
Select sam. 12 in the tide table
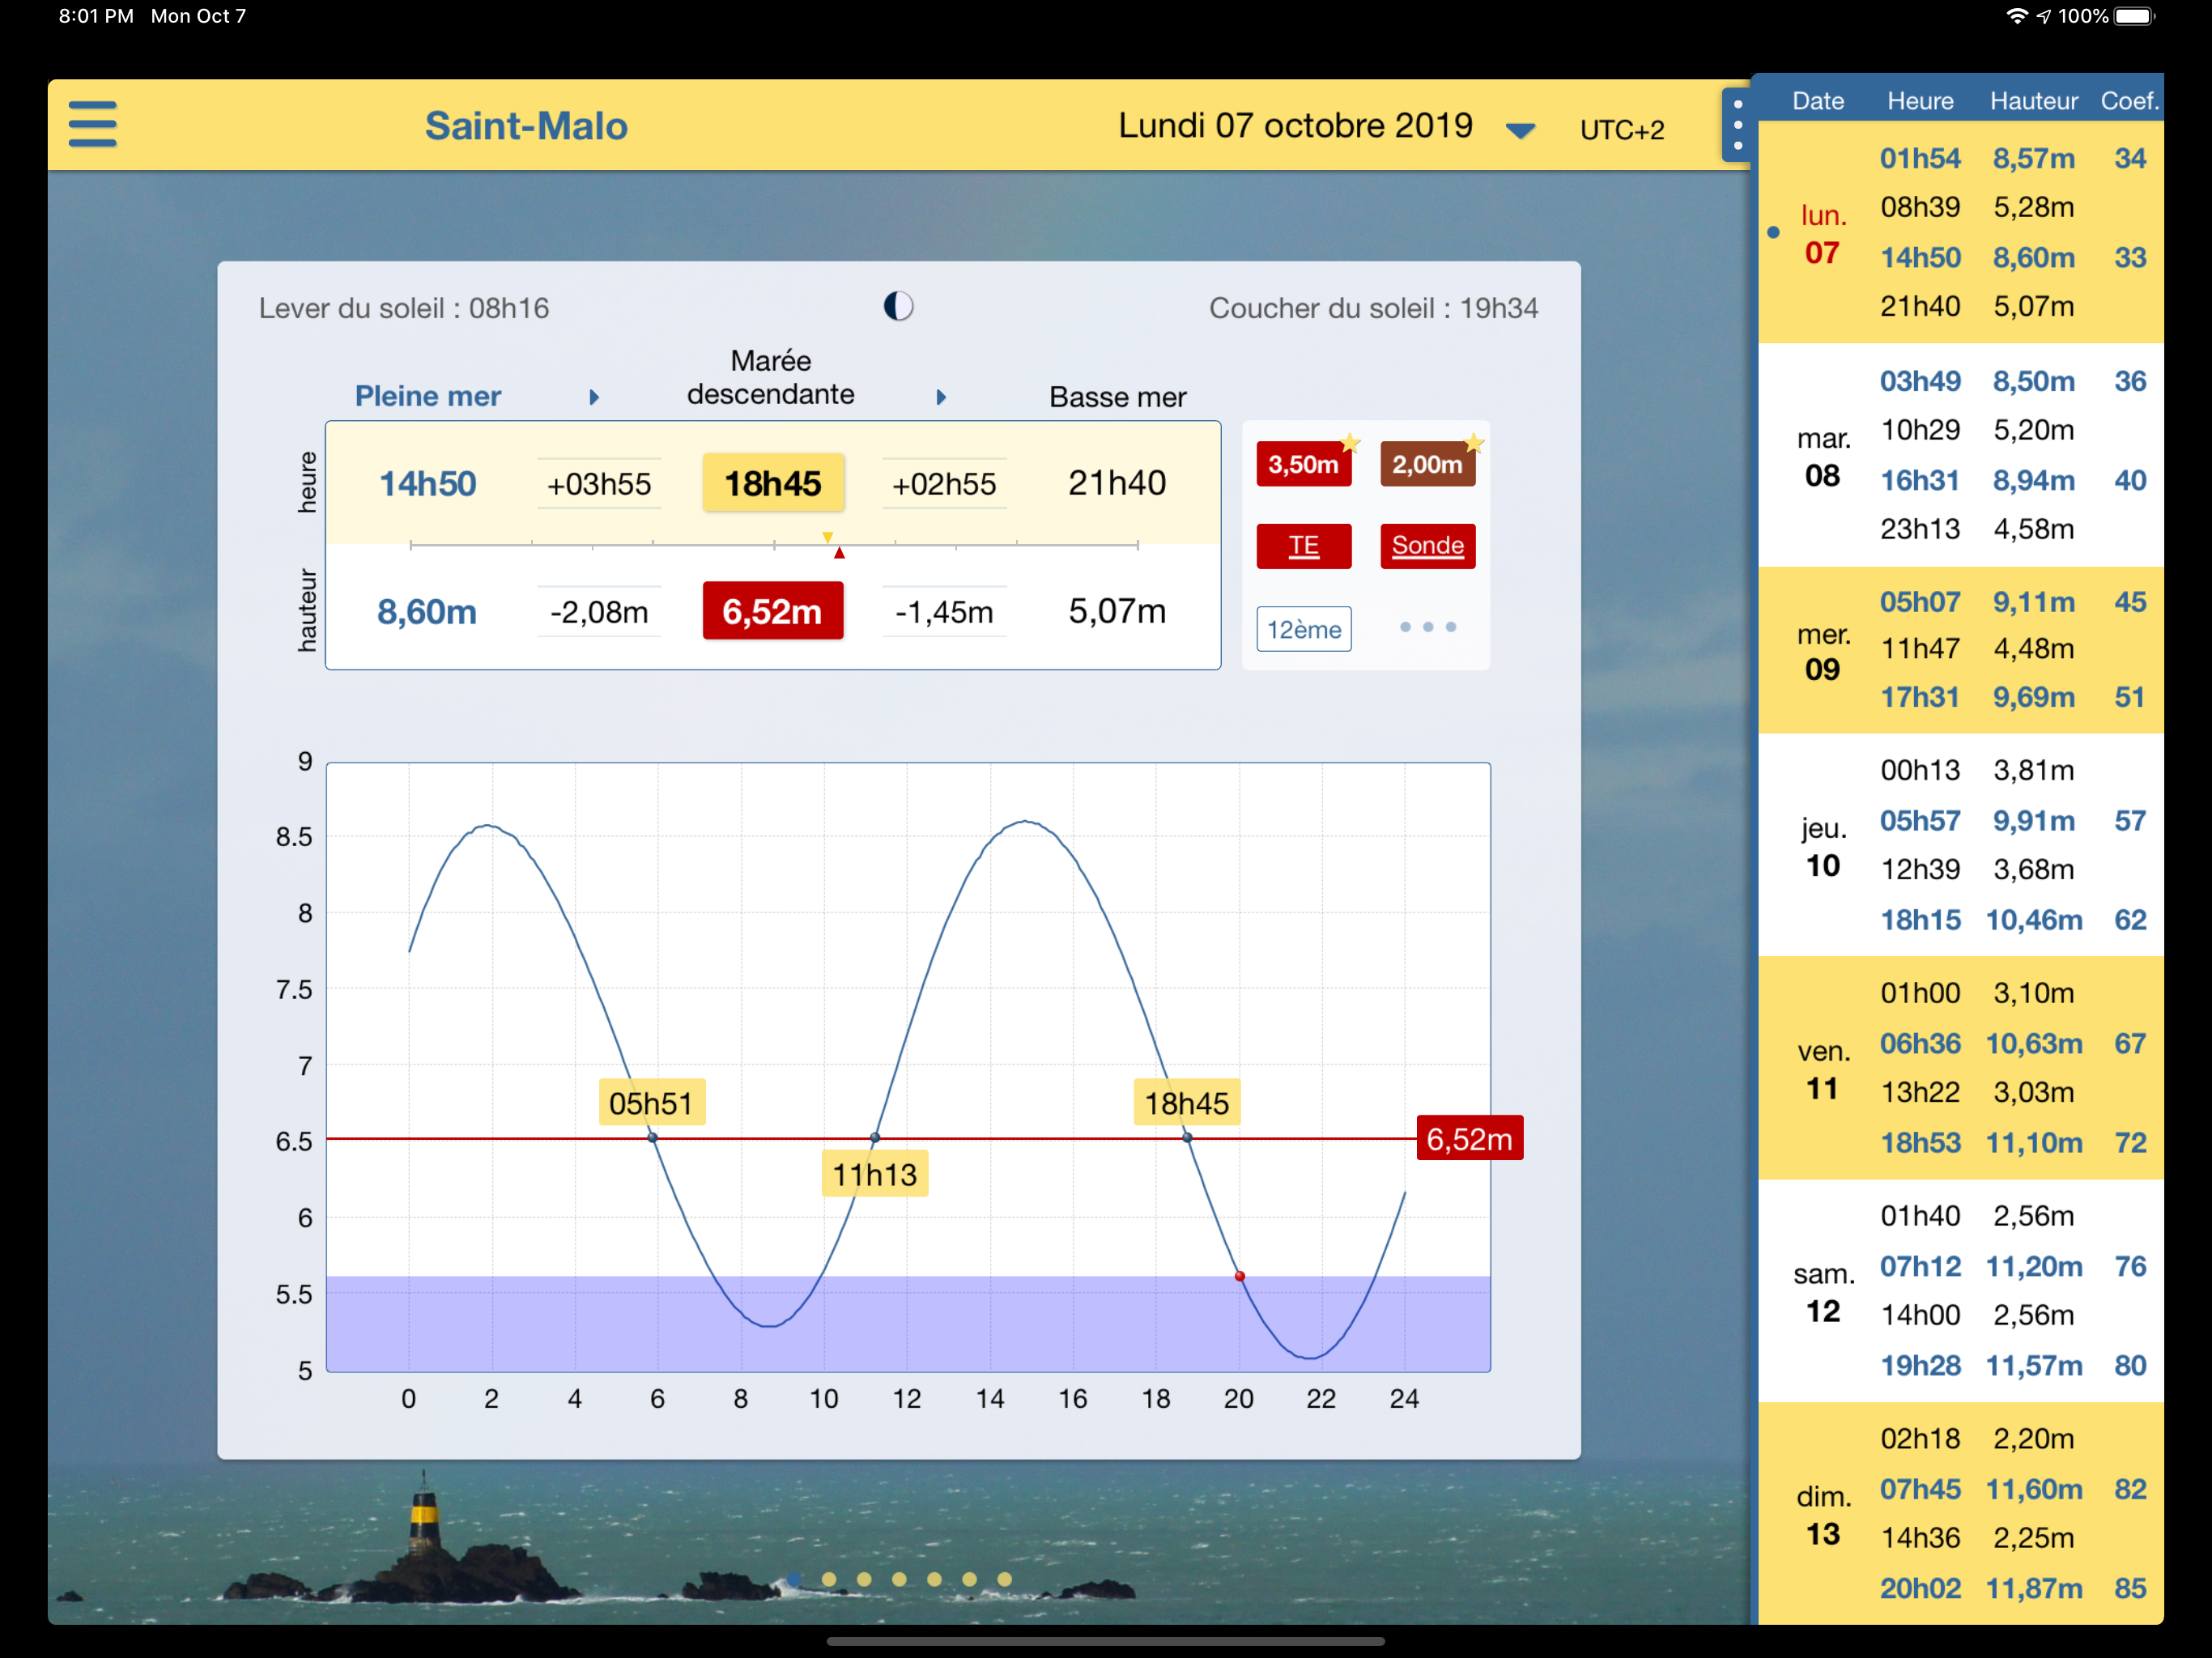1822,1292
